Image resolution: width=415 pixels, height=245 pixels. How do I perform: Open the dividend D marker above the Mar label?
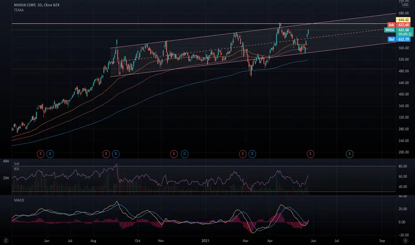tap(252, 154)
